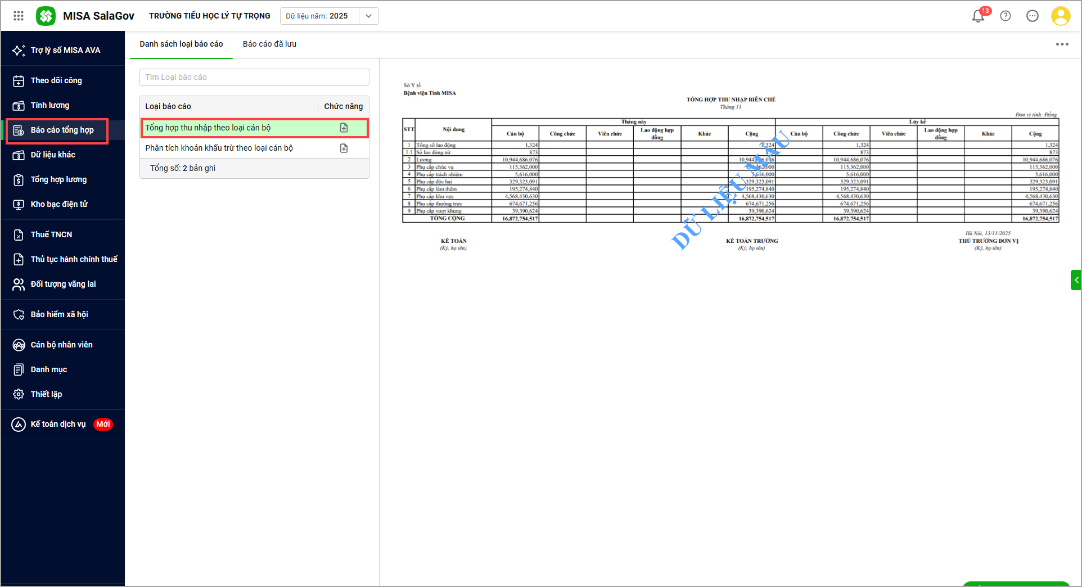Expand the data year 2025 dropdown

click(x=368, y=16)
